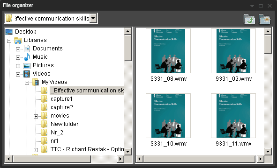Select the TTC - Richard Restak folder

(x=88, y=149)
